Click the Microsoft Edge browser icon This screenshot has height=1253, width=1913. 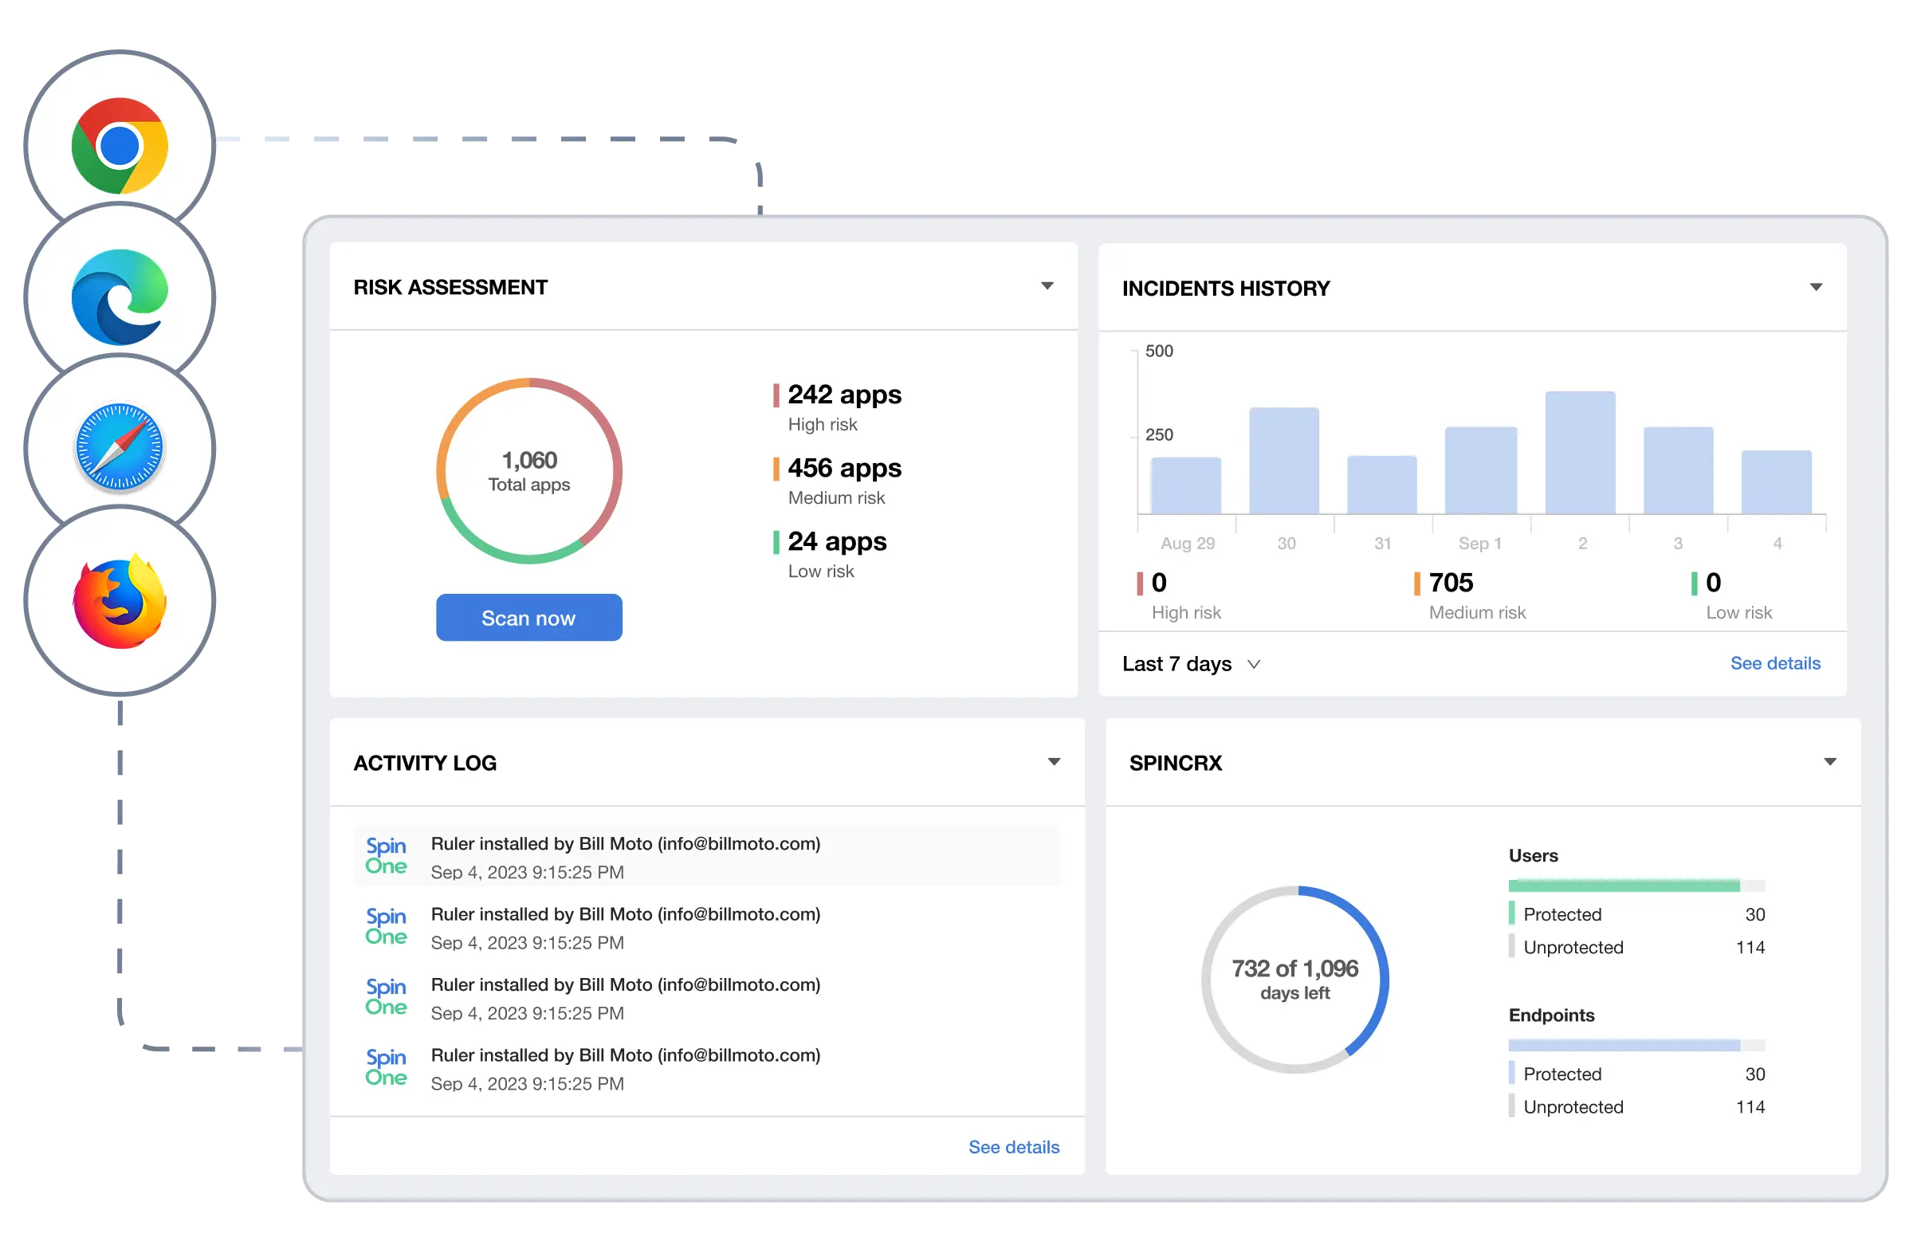pos(120,297)
